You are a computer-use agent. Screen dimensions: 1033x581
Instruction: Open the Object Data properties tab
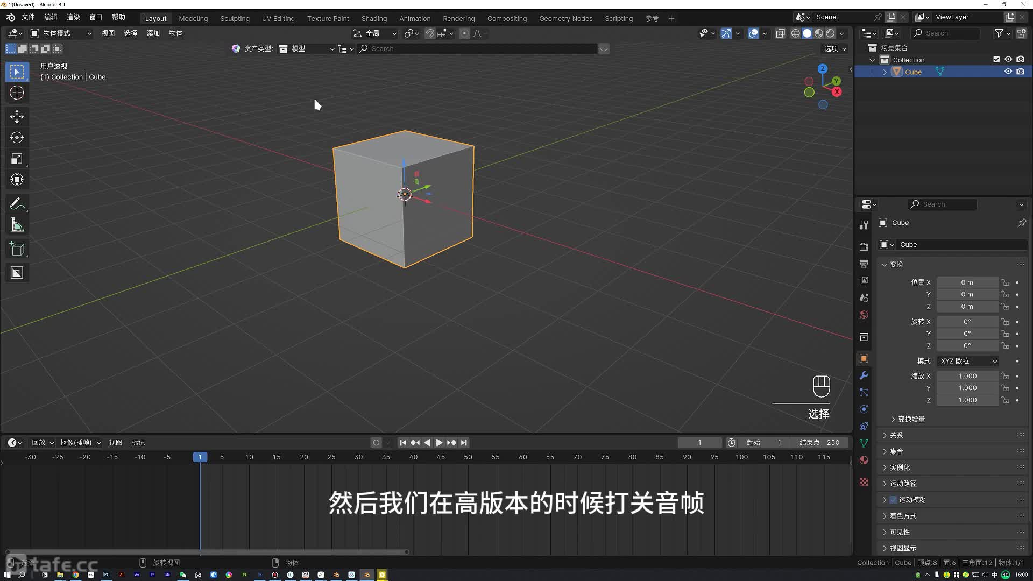(864, 443)
